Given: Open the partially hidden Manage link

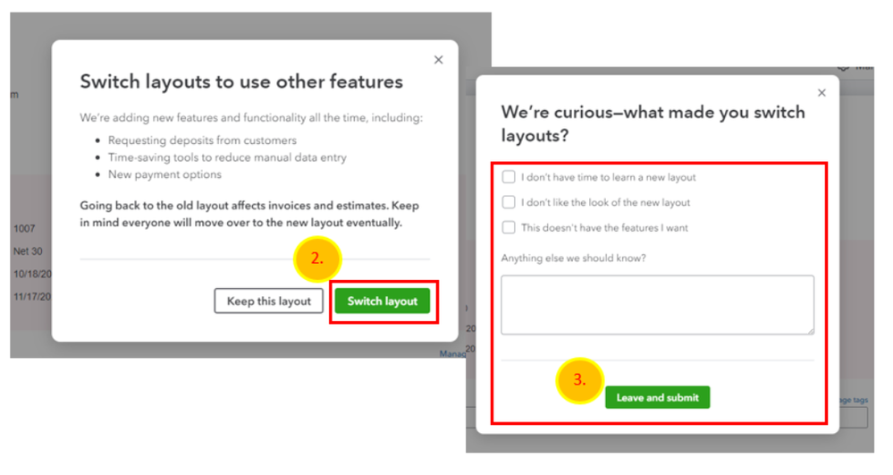Looking at the screenshot, I should tap(452, 354).
